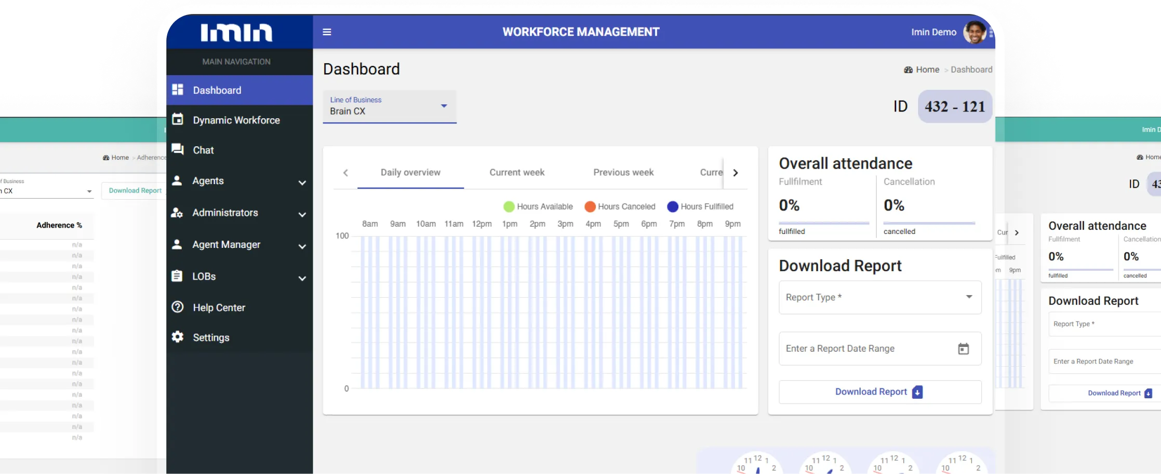Toggle the Hours Fulfilled legend item
The height and width of the screenshot is (474, 1161).
700,206
